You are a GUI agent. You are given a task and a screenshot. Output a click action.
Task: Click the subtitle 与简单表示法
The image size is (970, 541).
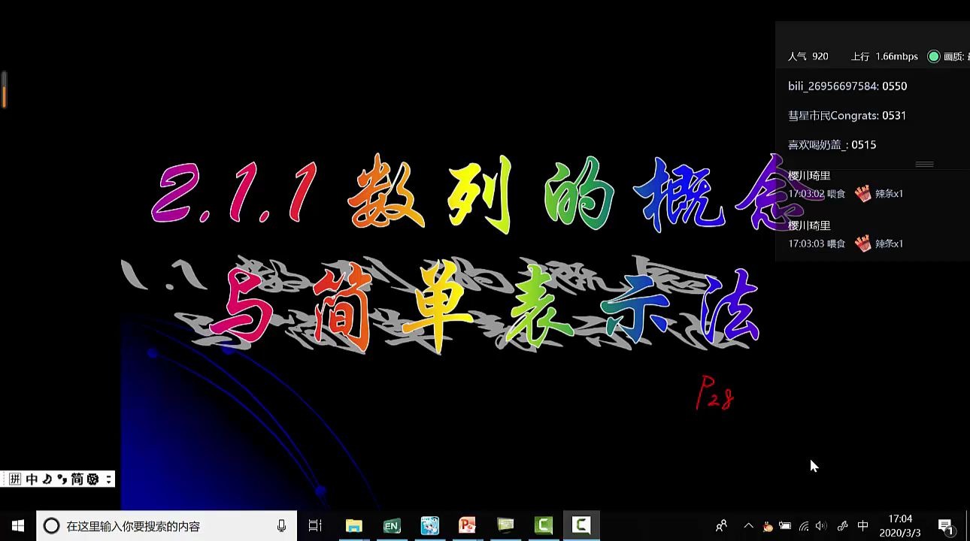tap(485, 308)
